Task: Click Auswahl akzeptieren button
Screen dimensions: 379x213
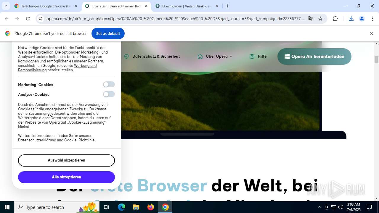Action: [66, 160]
